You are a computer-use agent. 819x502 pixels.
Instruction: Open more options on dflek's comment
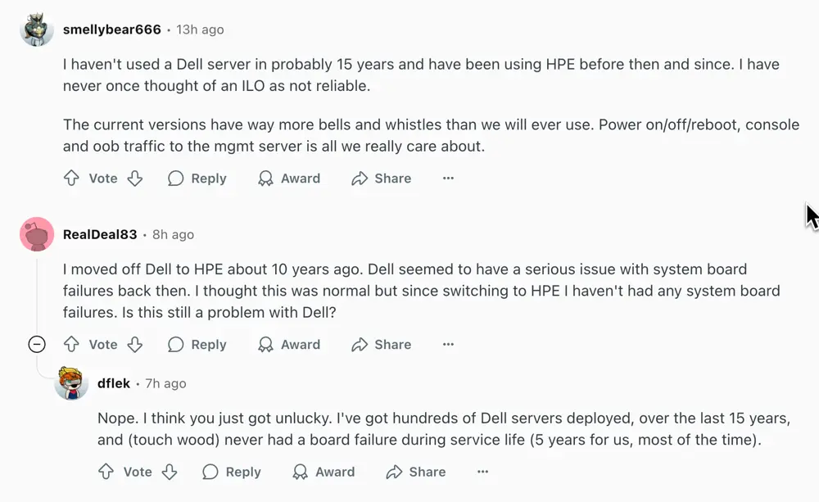[x=482, y=472]
